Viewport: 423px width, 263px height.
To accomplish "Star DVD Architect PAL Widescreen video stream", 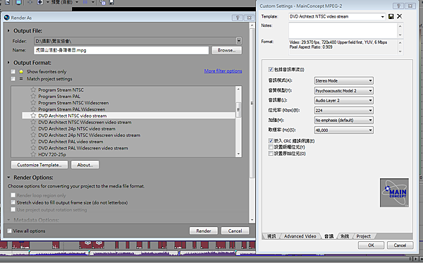I will (x=33, y=148).
